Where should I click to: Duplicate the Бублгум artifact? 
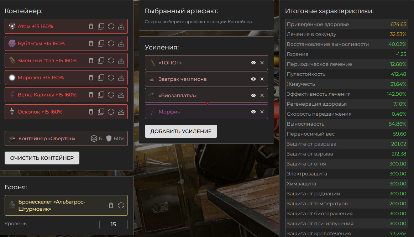click(x=101, y=43)
